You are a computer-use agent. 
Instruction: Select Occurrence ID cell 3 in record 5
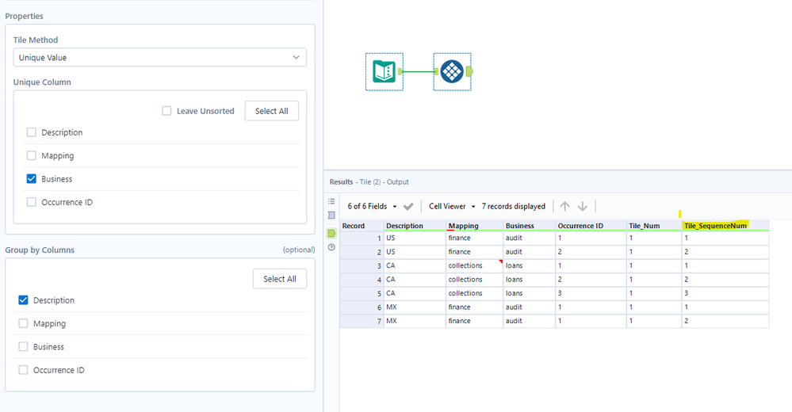click(x=591, y=293)
